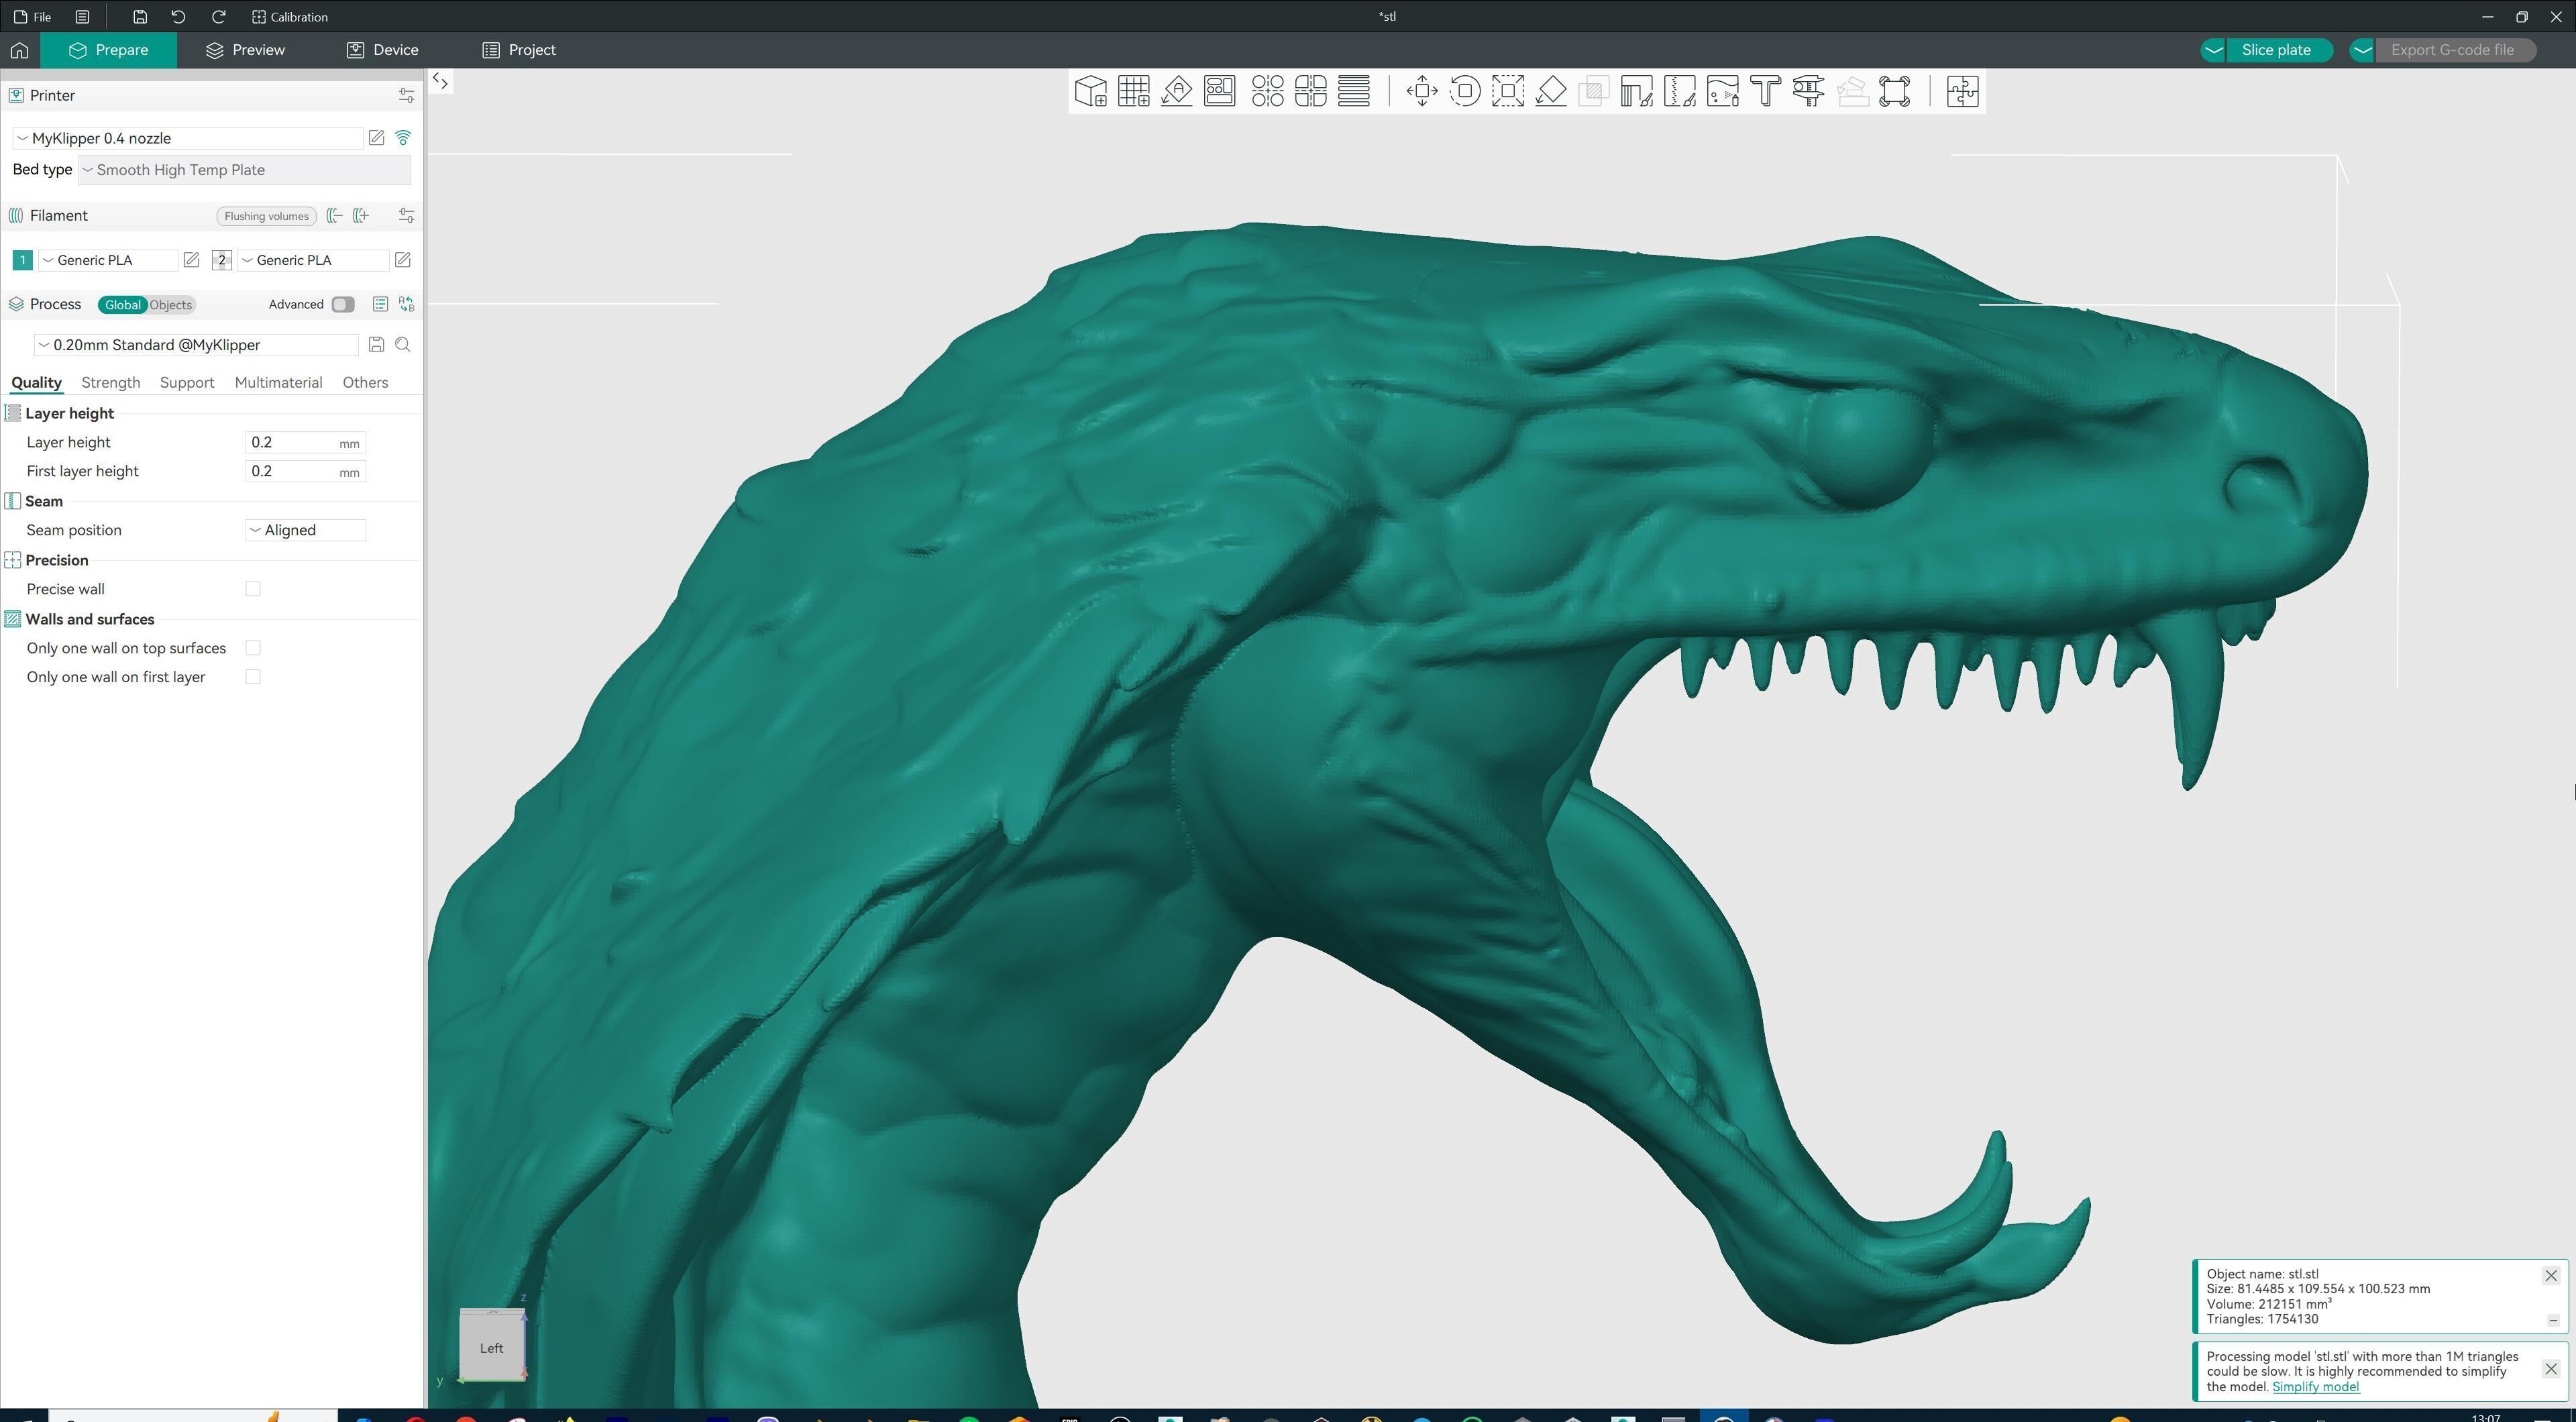Open the Calibration menu

(290, 17)
